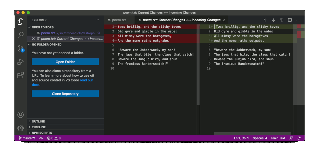Click master branch indicator in status bar
This screenshot has height=160, width=319.
click(27, 138)
